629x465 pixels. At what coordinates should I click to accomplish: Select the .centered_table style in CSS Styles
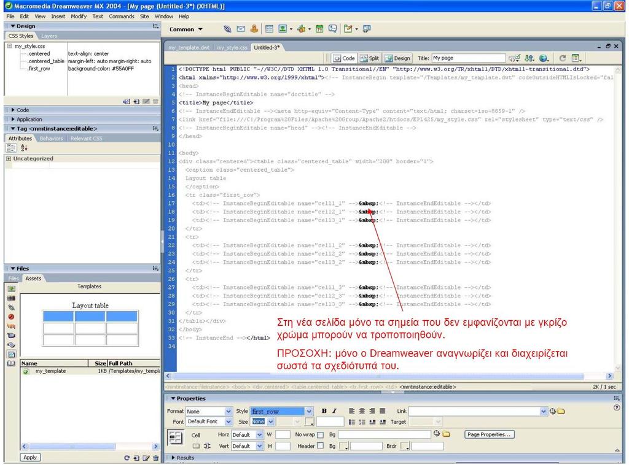point(45,61)
